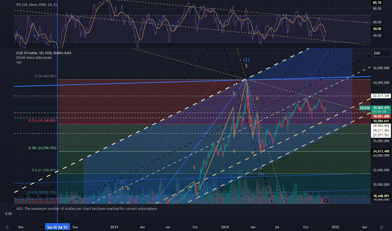The image size is (392, 231).
Task: Open the EGP currency selector
Action: pyautogui.click(x=381, y=53)
